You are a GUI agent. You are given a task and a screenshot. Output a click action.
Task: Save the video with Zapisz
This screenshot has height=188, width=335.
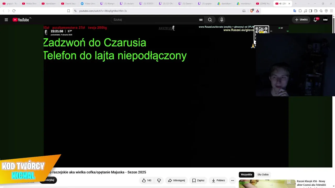click(x=198, y=180)
